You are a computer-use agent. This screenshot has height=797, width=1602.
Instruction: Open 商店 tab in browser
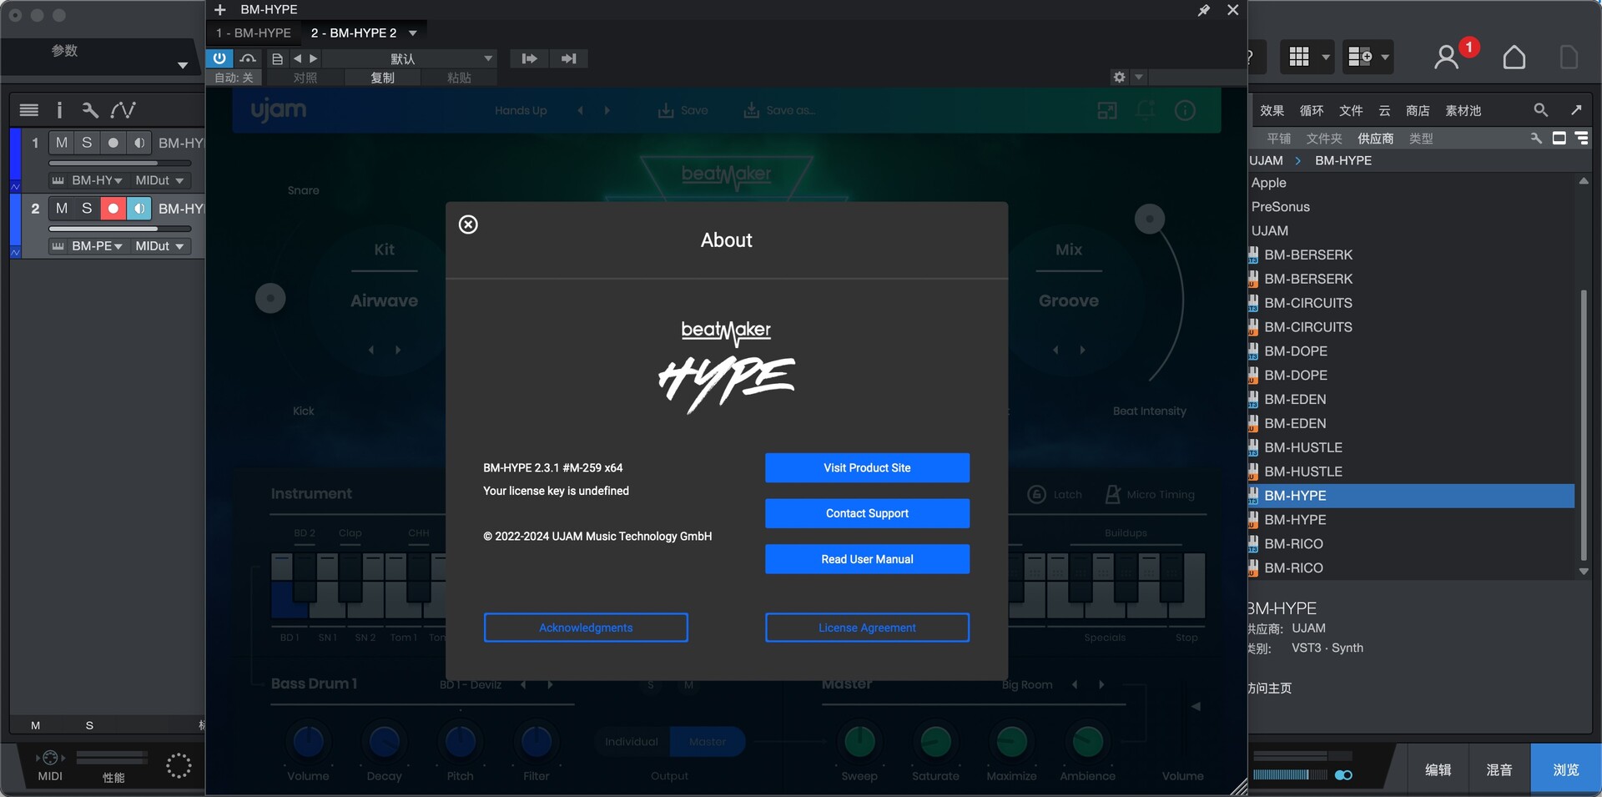pos(1418,110)
